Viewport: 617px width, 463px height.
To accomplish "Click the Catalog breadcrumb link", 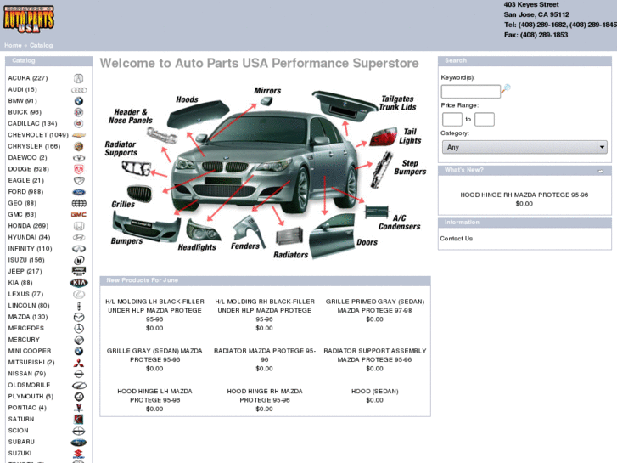I will coord(41,45).
